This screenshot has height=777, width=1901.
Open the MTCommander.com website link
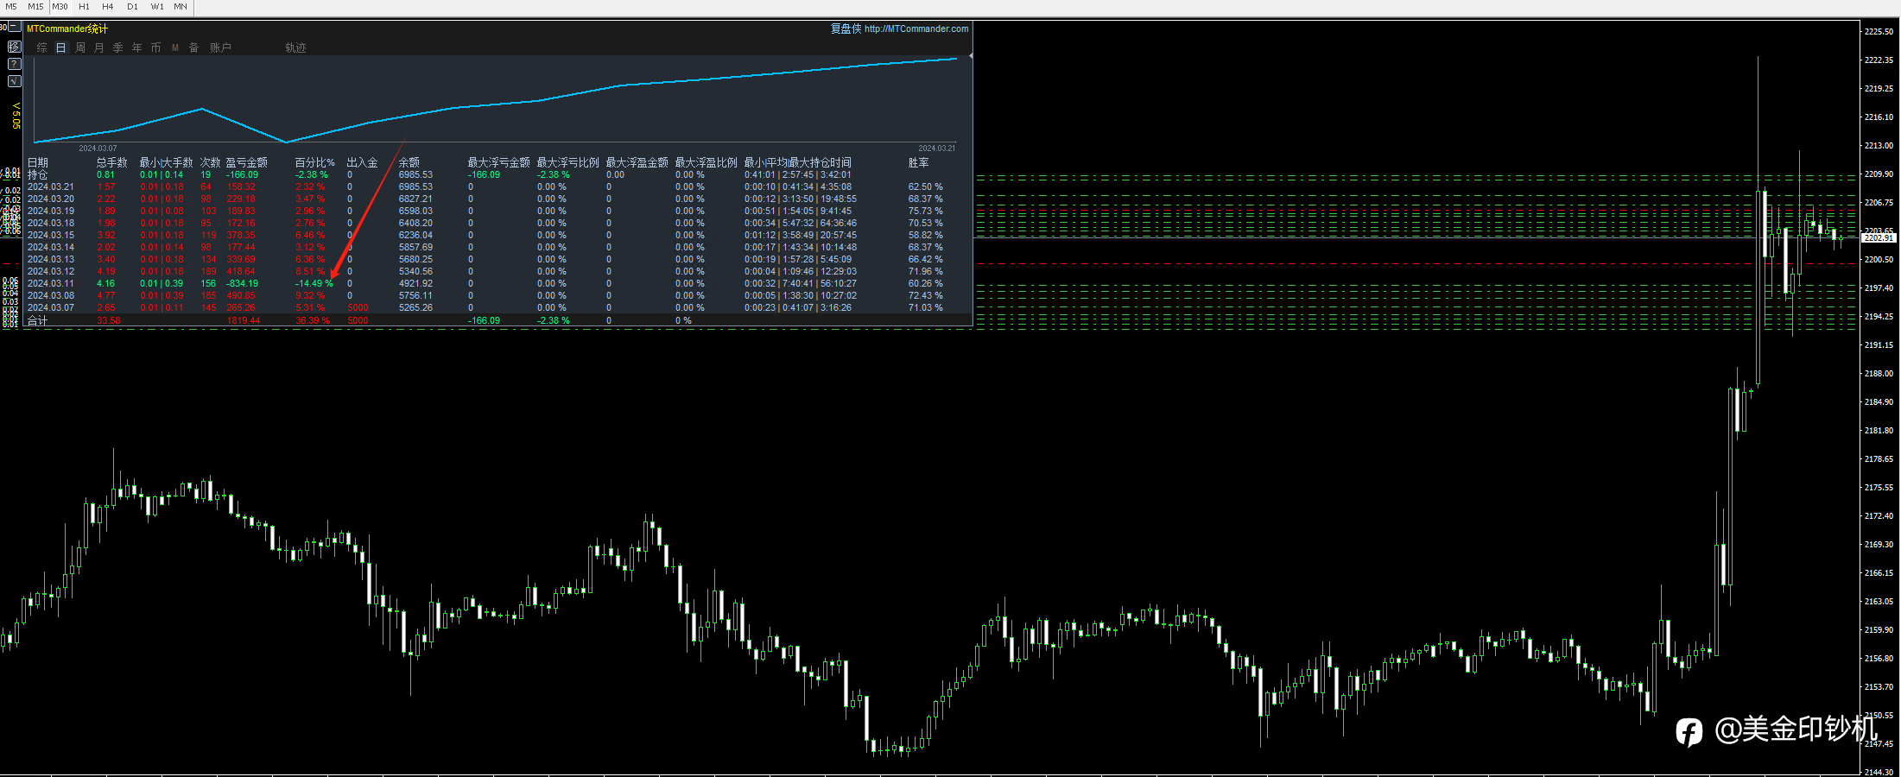[916, 28]
